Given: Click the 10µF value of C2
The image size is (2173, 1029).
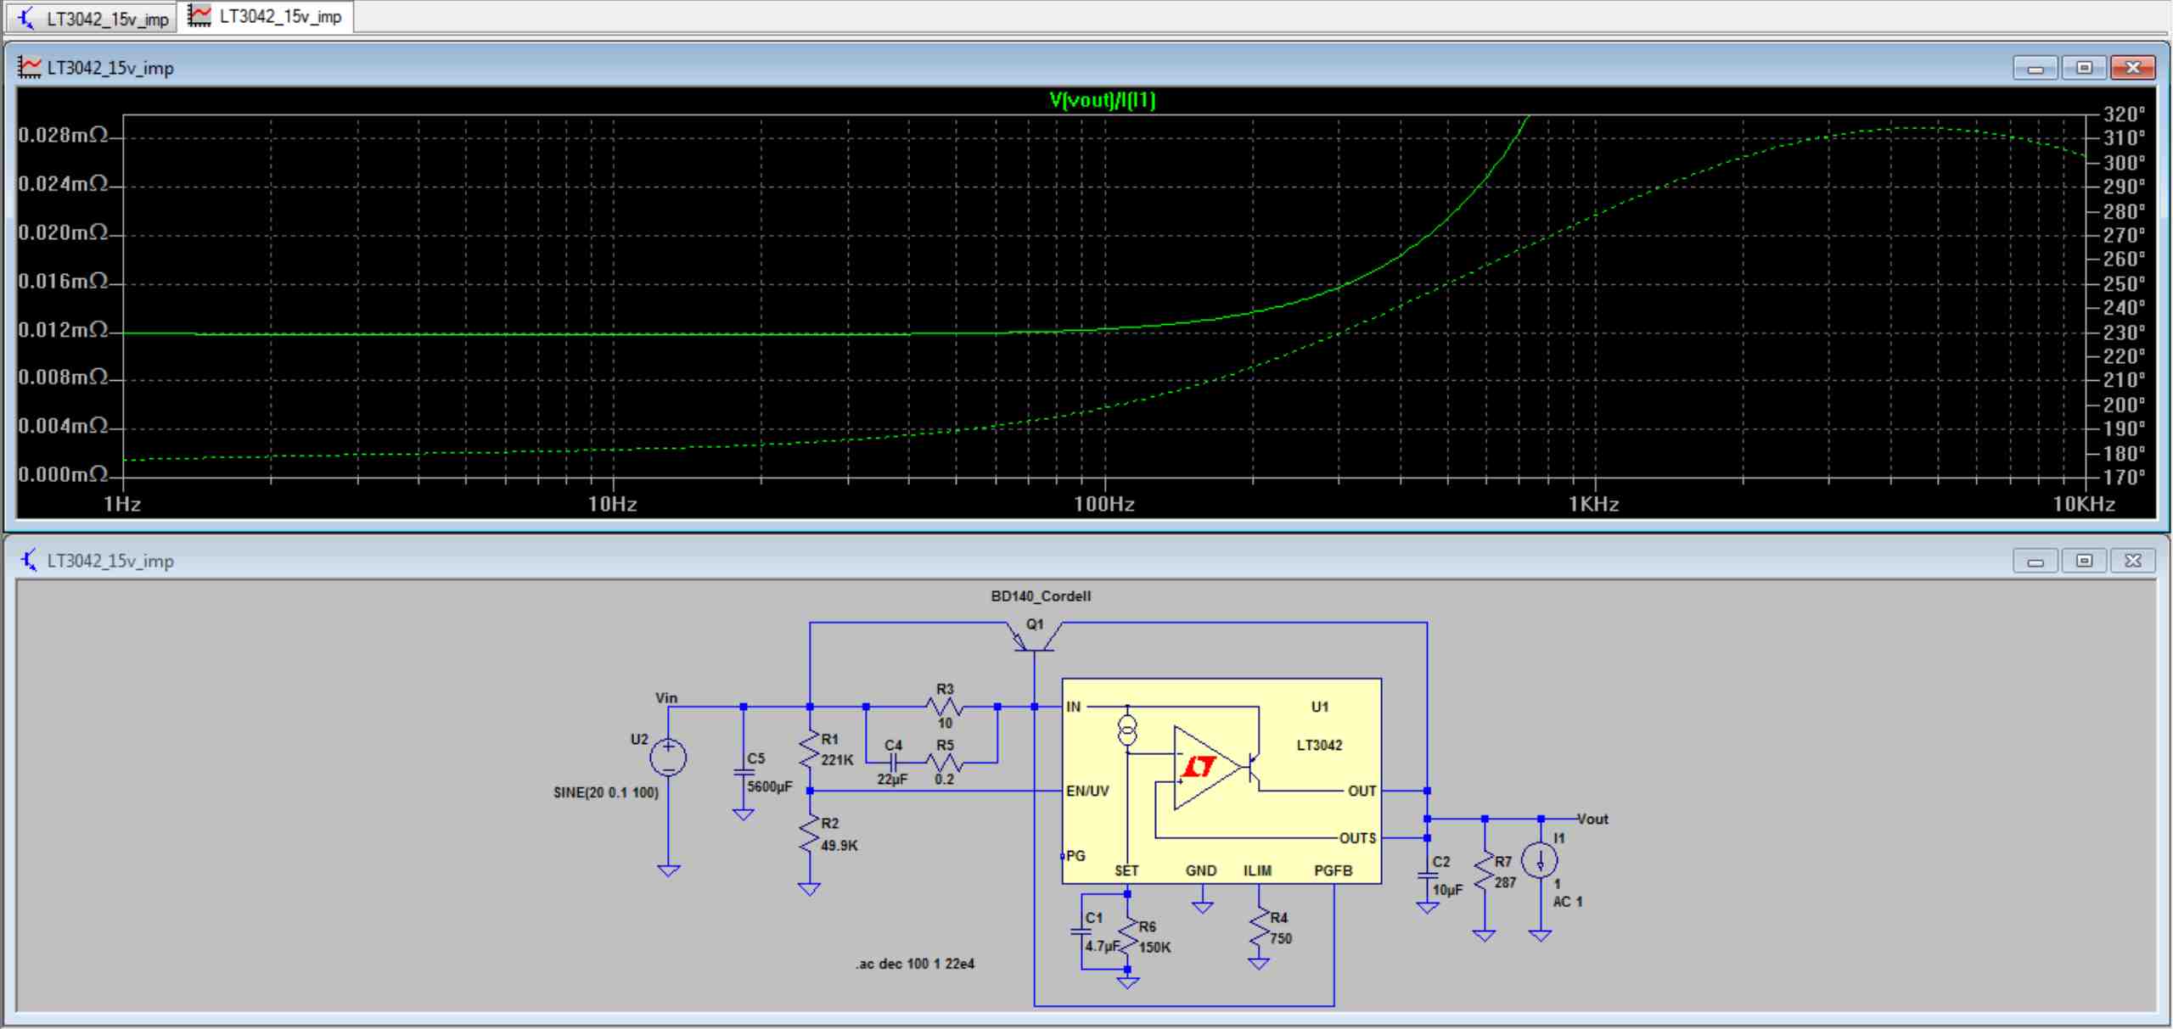Looking at the screenshot, I should coord(1448,890).
